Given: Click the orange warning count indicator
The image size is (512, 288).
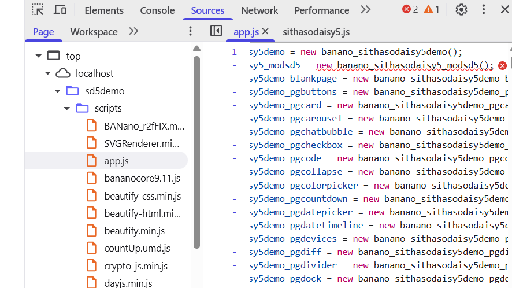Looking at the screenshot, I should coord(432,9).
